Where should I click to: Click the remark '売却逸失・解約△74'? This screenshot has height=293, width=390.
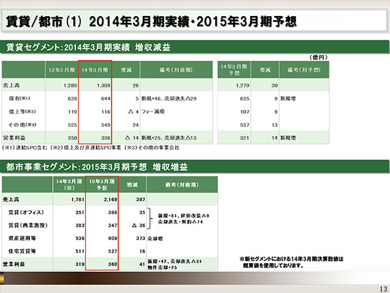pyautogui.click(x=180, y=222)
